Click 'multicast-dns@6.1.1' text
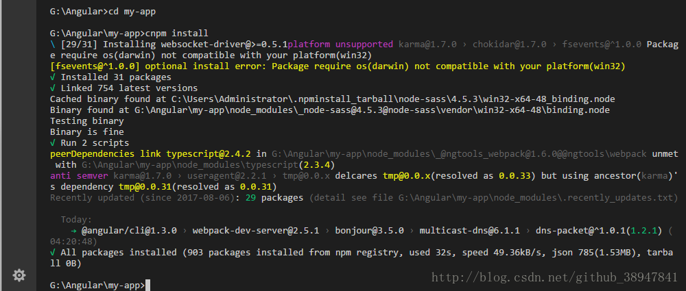The width and height of the screenshot is (686, 291). click(469, 231)
